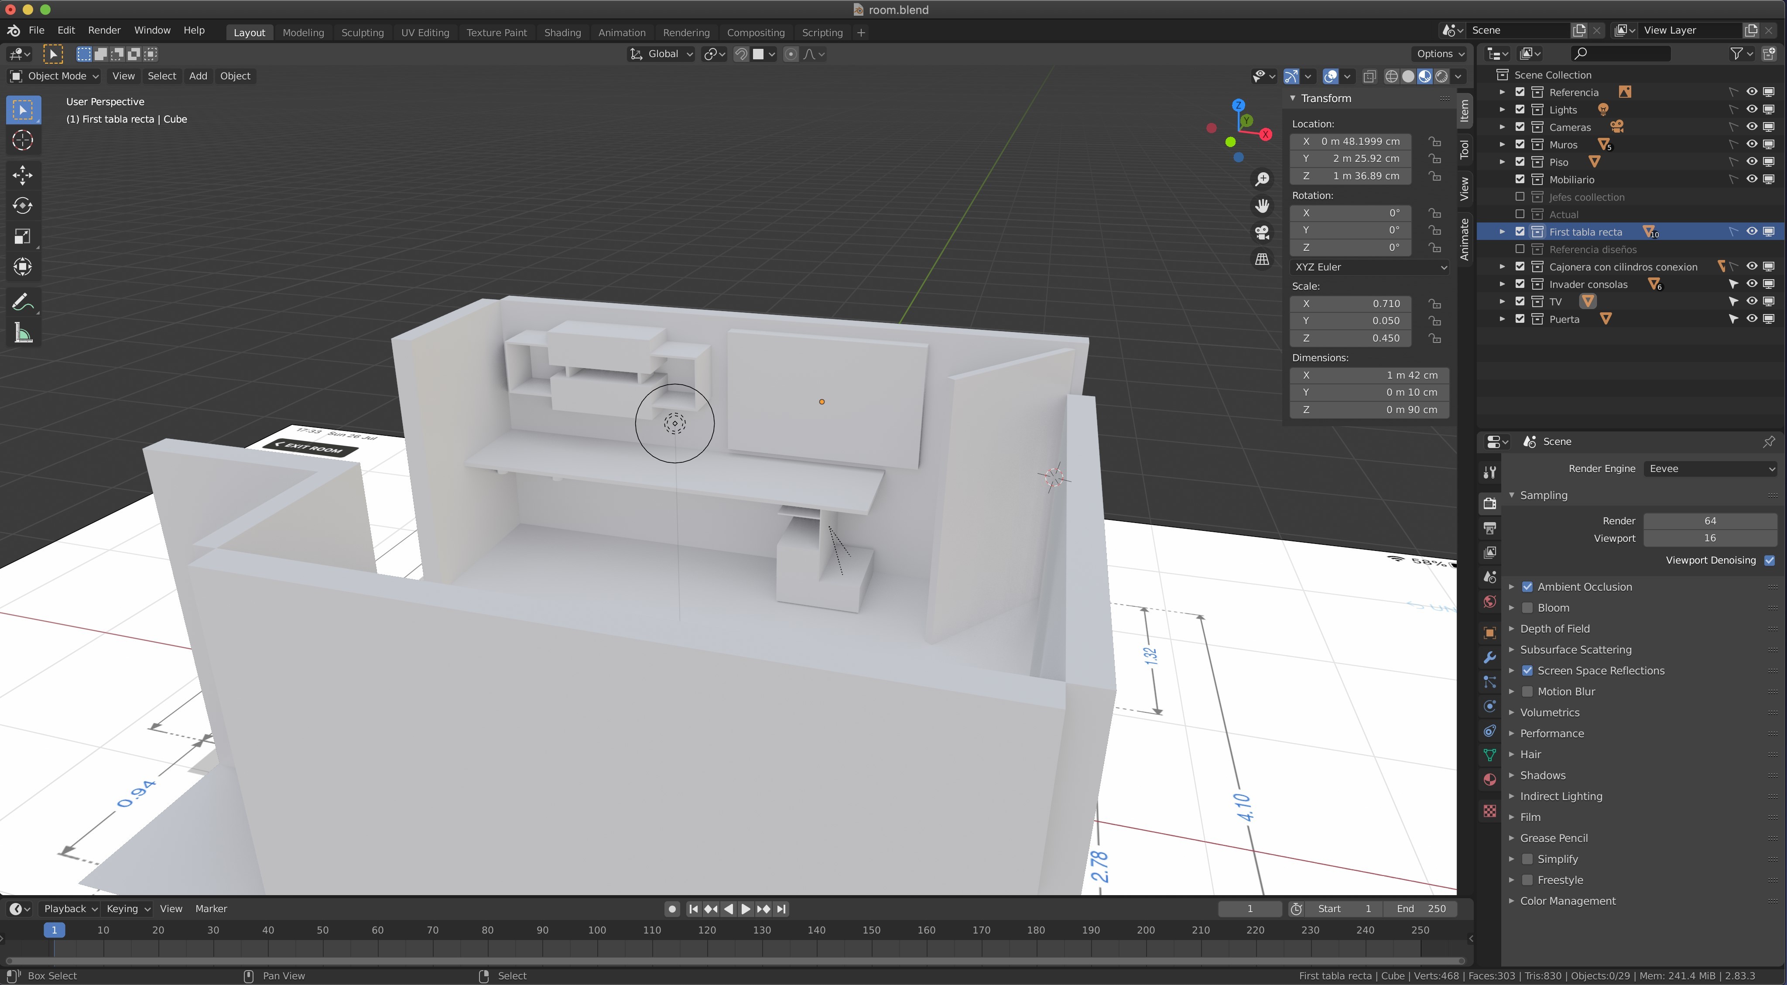The width and height of the screenshot is (1787, 985).
Task: Toggle camera view button in viewport
Action: click(x=1262, y=233)
